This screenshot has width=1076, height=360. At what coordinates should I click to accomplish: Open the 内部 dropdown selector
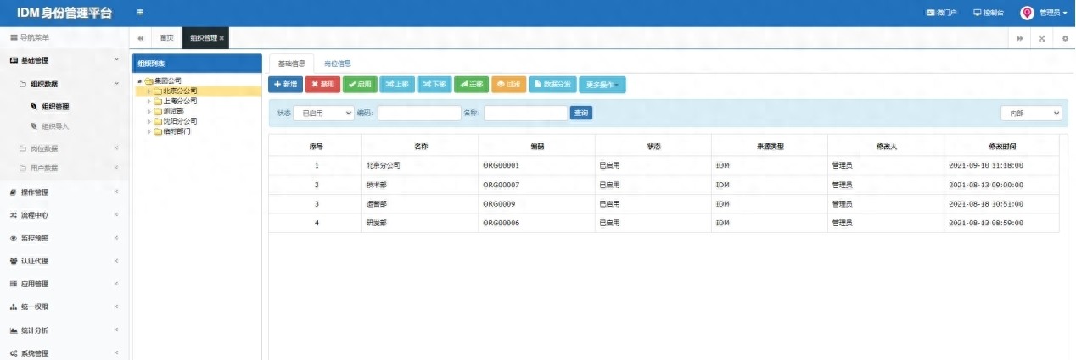point(1030,113)
